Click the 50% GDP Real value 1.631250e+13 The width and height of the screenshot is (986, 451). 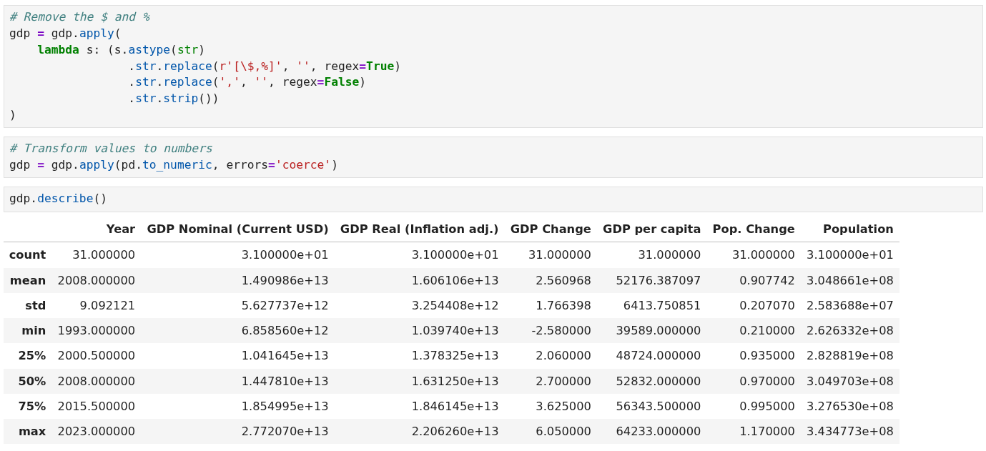click(x=455, y=381)
